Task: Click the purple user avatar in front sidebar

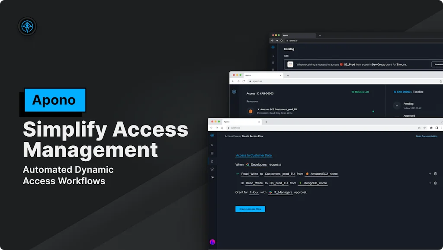Action: 212,242
